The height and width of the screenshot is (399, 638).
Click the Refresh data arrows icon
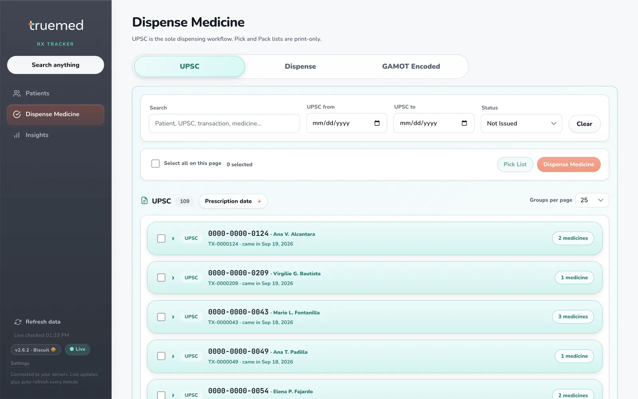18,322
